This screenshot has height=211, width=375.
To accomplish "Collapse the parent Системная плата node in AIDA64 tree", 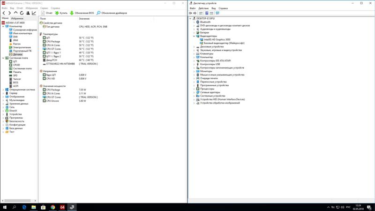I will (x=3, y=58).
